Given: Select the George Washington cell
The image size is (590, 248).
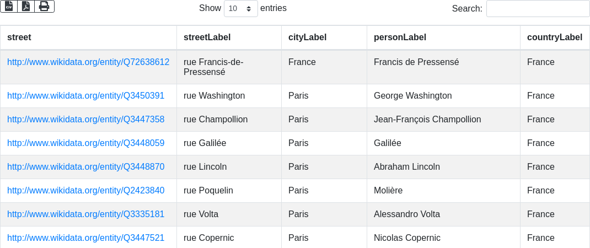Looking at the screenshot, I should 412,96.
